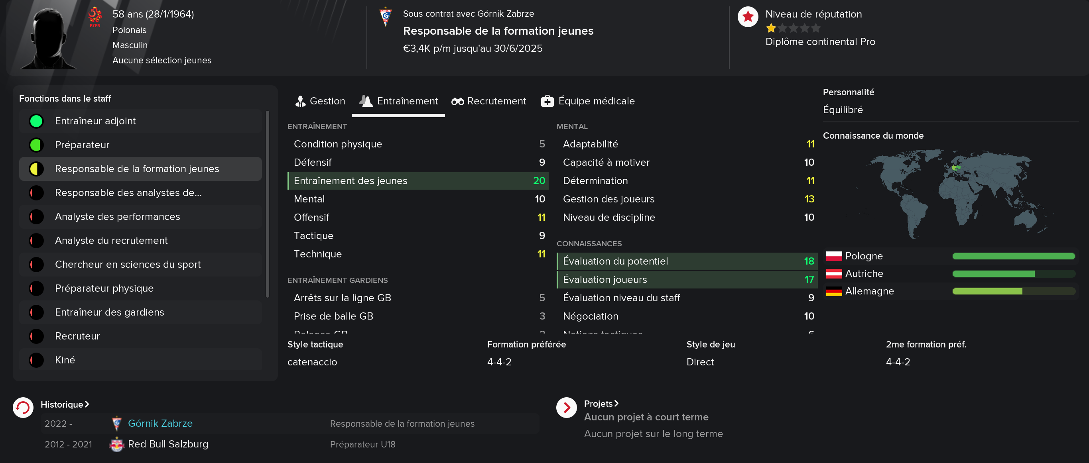The image size is (1089, 463).
Task: Click the staff roles list scrollbar
Action: [267, 204]
